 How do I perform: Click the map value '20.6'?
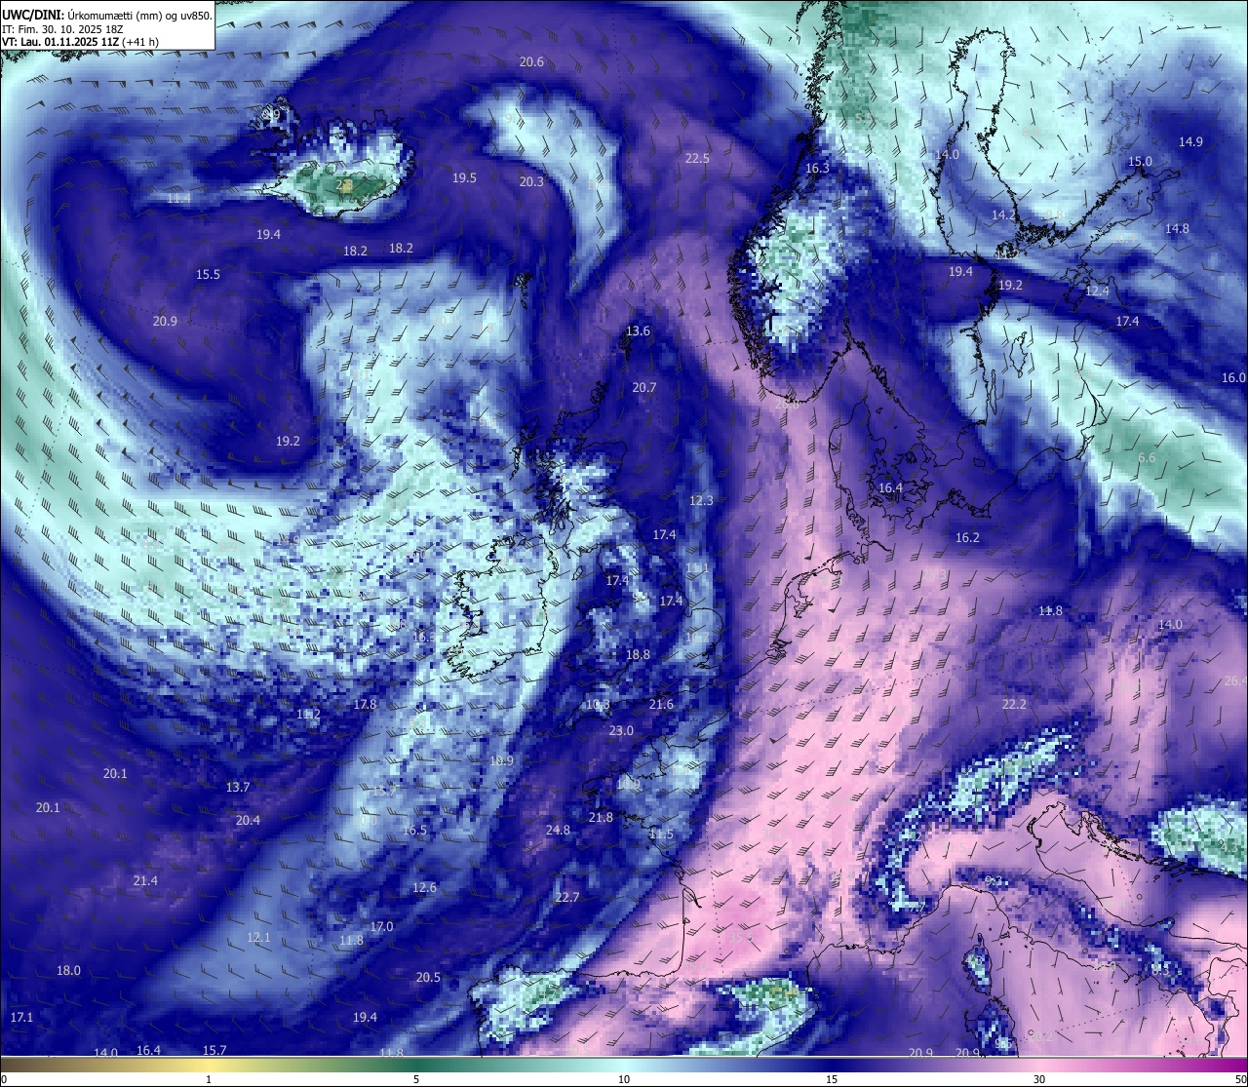531,61
